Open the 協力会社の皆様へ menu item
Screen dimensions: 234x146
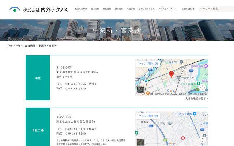147,9
